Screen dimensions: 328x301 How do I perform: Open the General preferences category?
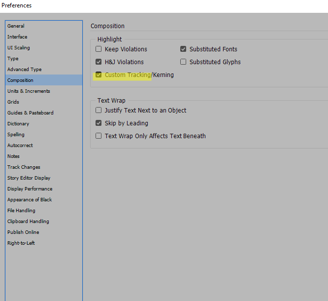click(x=16, y=26)
